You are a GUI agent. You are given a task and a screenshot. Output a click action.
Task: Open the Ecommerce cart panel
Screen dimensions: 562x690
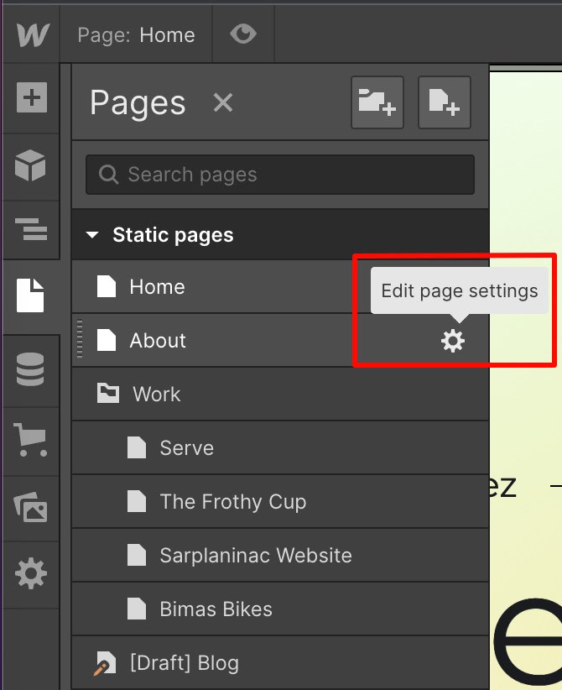pyautogui.click(x=30, y=440)
